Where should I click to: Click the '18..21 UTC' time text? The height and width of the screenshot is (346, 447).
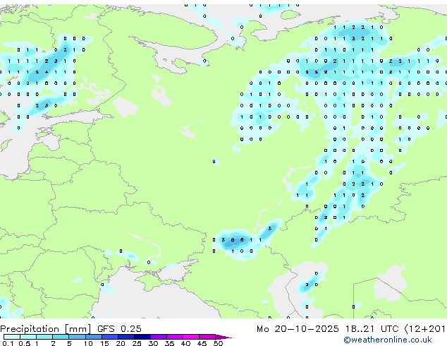tap(372, 328)
